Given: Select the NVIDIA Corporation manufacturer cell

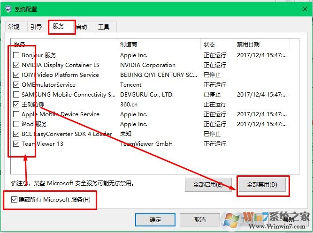Looking at the screenshot, I should click(148, 65).
